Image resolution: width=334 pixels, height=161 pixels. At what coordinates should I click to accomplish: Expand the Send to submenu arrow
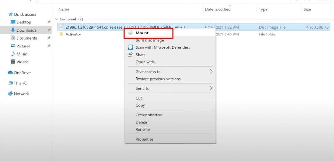(211, 88)
